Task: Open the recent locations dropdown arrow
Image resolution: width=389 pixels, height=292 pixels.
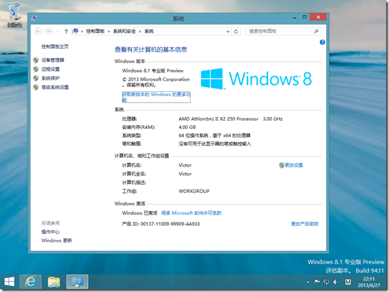Action: click(58, 31)
